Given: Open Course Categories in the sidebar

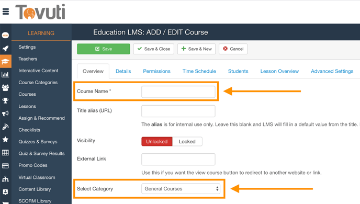Looking at the screenshot, I should click(38, 82).
